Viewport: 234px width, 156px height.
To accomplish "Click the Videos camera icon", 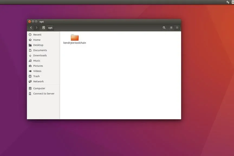I will [x=30, y=71].
